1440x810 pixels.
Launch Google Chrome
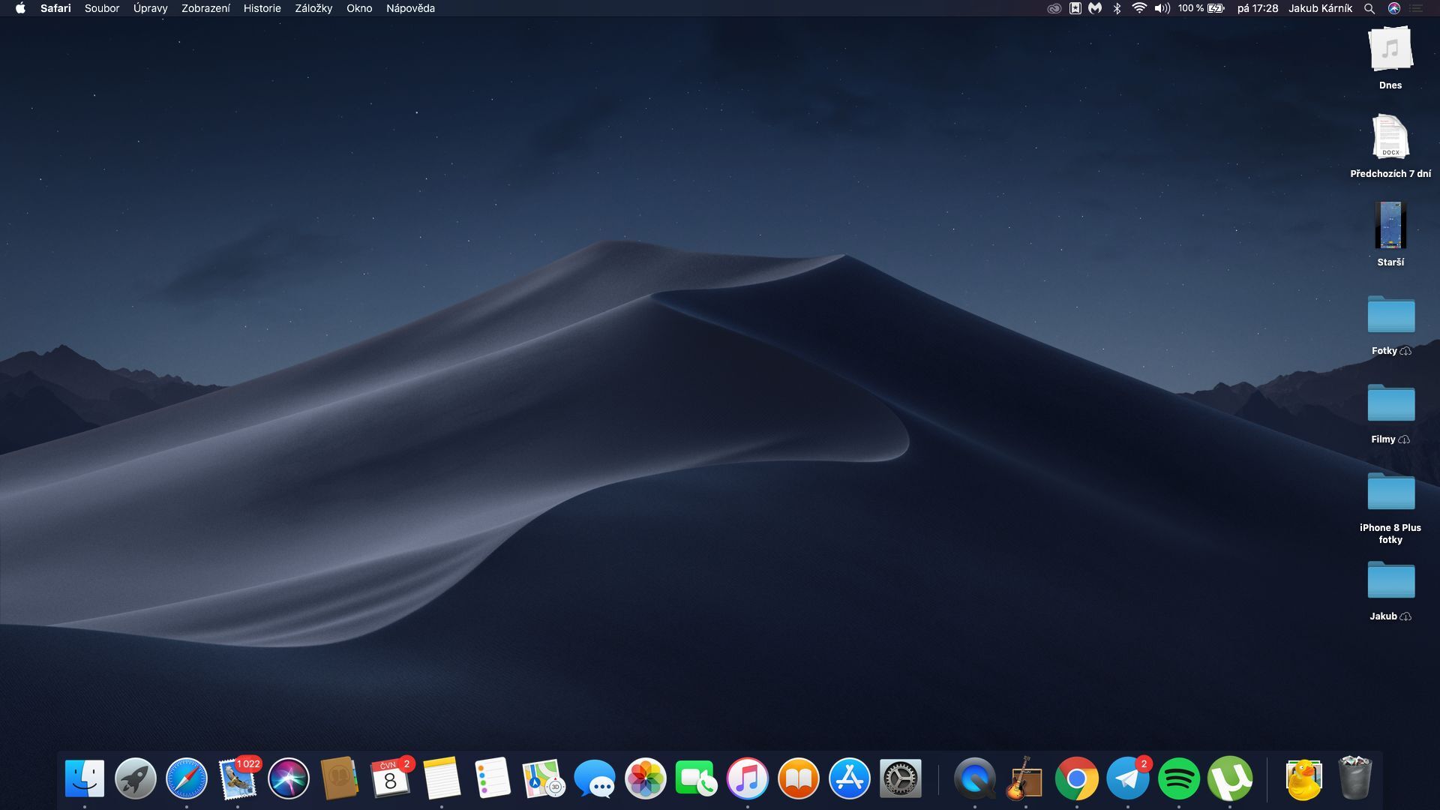(x=1077, y=778)
